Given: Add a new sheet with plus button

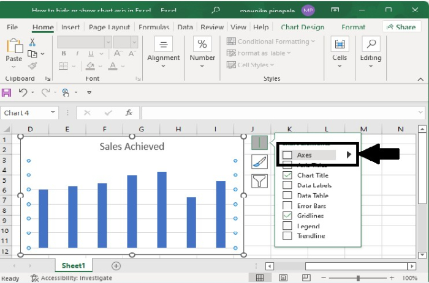Looking at the screenshot, I should point(116,266).
